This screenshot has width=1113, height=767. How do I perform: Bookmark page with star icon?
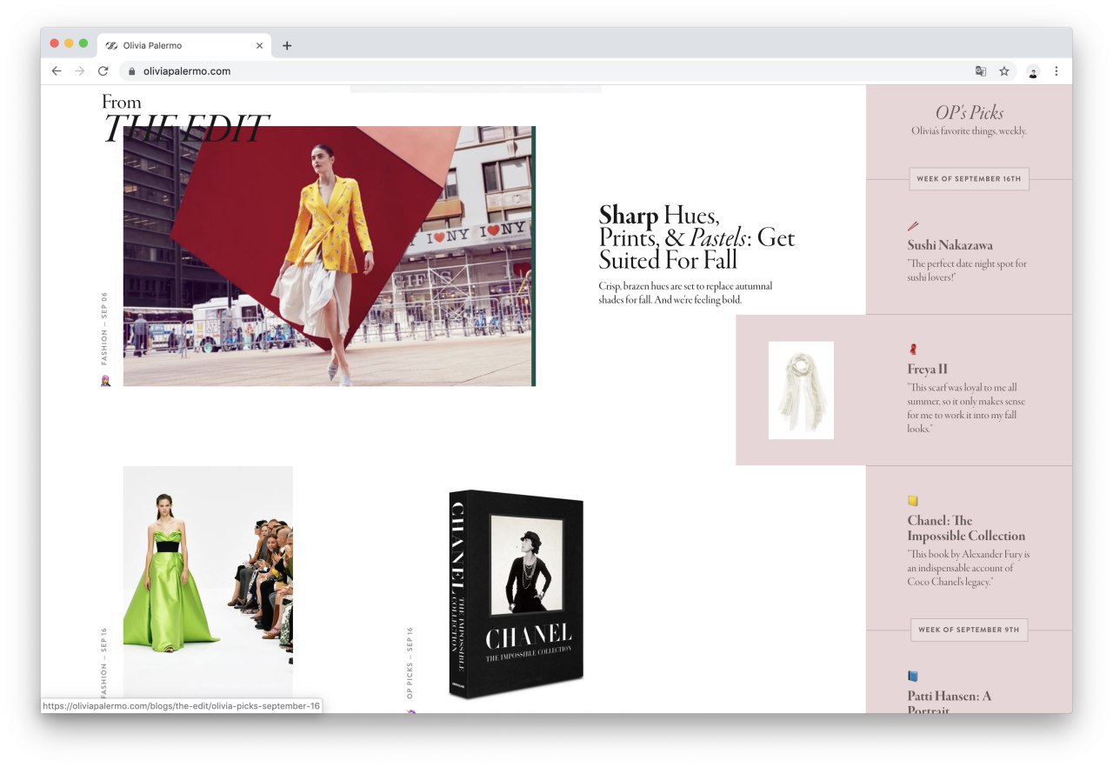coord(1004,71)
